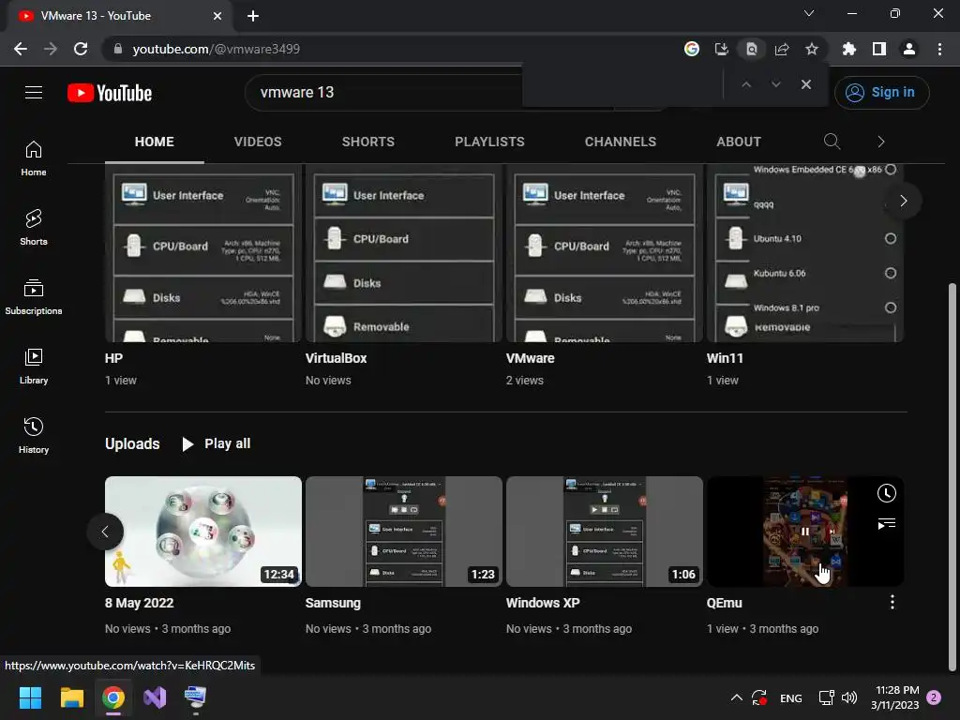960x720 pixels.
Task: Open the Samsung video thumbnail
Action: tap(403, 532)
